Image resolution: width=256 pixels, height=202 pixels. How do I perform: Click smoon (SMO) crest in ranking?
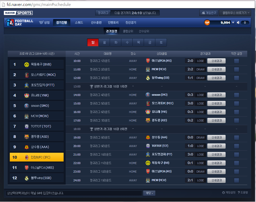tap(27, 106)
